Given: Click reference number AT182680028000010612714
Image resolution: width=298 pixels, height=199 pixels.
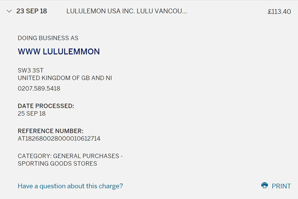Looking at the screenshot, I should point(59,138).
